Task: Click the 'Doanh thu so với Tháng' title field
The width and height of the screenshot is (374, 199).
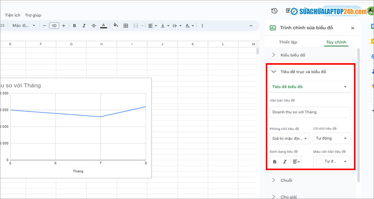Action: click(x=309, y=112)
